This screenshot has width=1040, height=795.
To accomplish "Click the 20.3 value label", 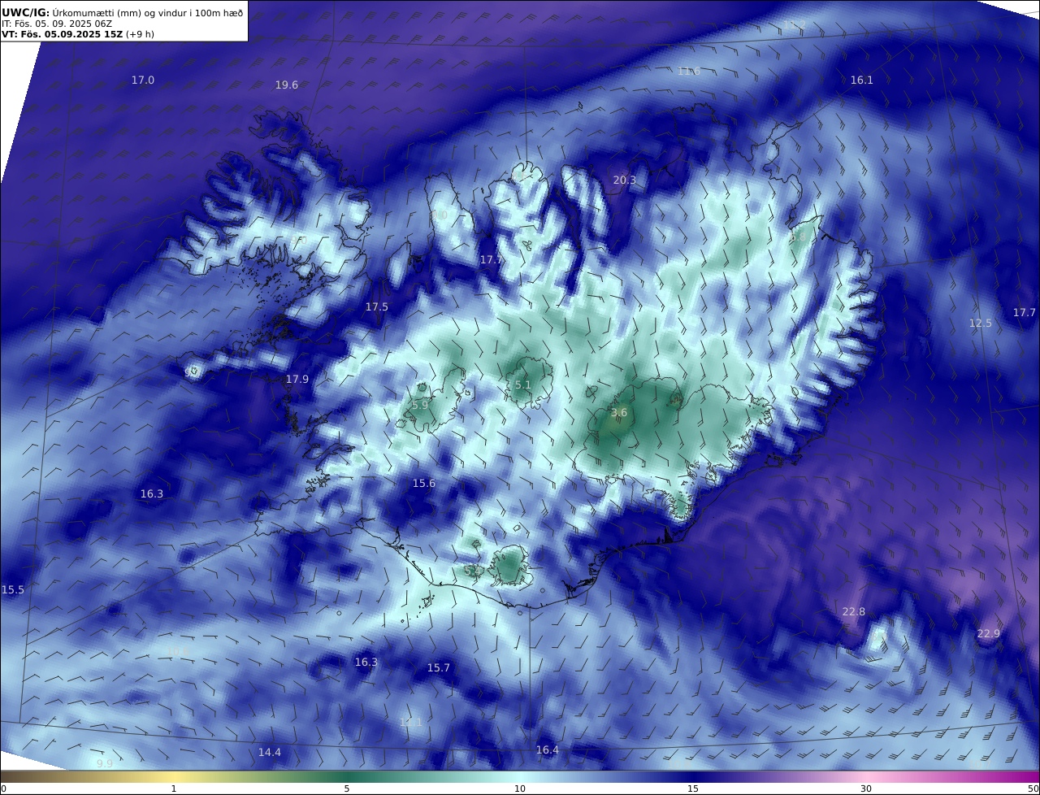I will pos(625,180).
